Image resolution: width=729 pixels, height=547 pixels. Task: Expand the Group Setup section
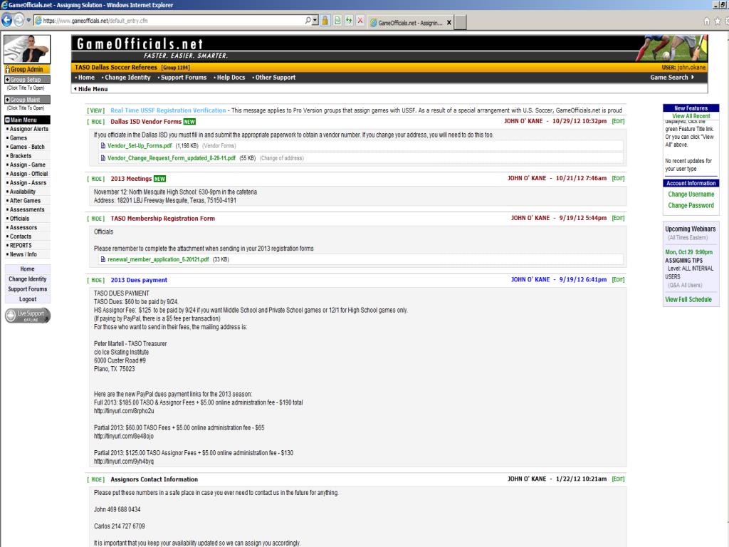(27, 80)
